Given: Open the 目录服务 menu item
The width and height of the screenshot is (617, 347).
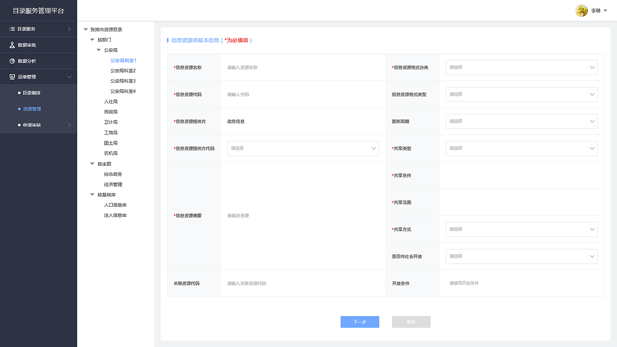Looking at the screenshot, I should [39, 29].
